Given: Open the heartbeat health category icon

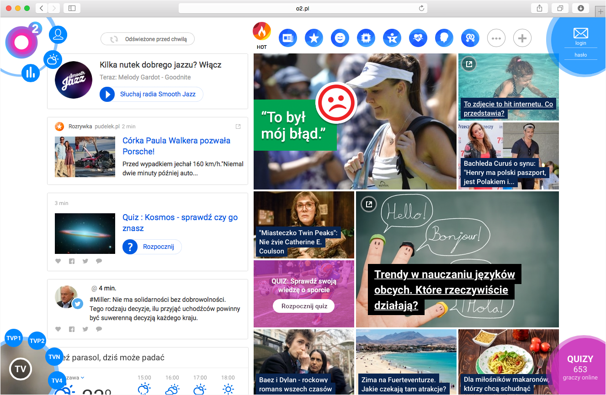Looking at the screenshot, I should point(418,38).
